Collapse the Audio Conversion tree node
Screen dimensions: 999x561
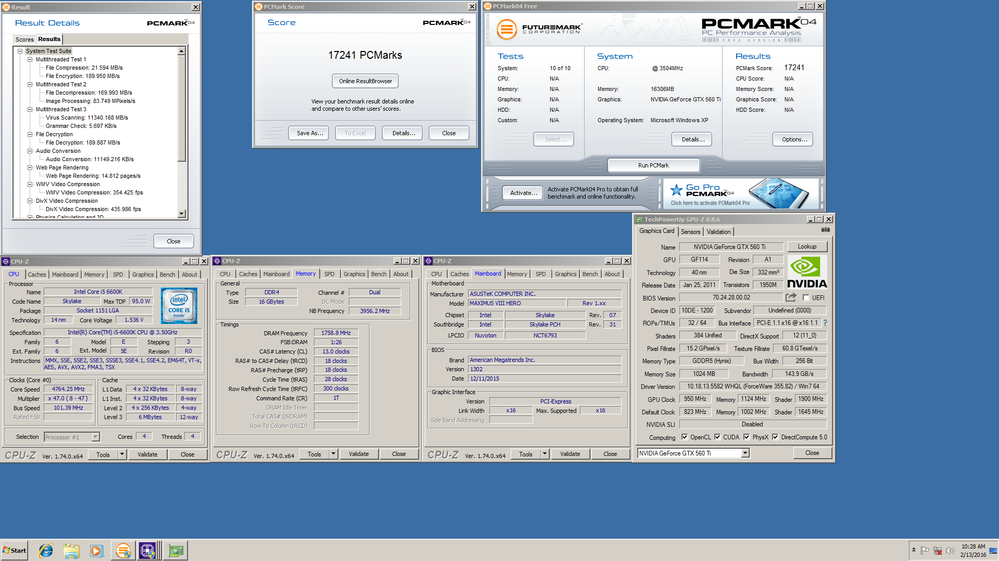pyautogui.click(x=30, y=151)
